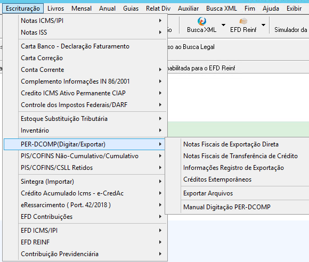
Task: Select Carta Correção menu item
Action: (x=42, y=58)
